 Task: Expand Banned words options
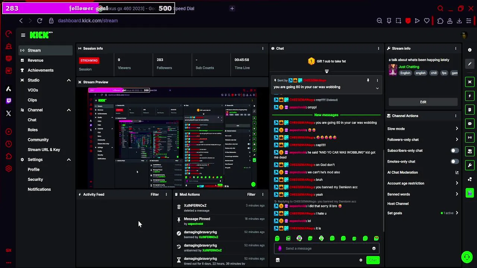click(x=457, y=194)
